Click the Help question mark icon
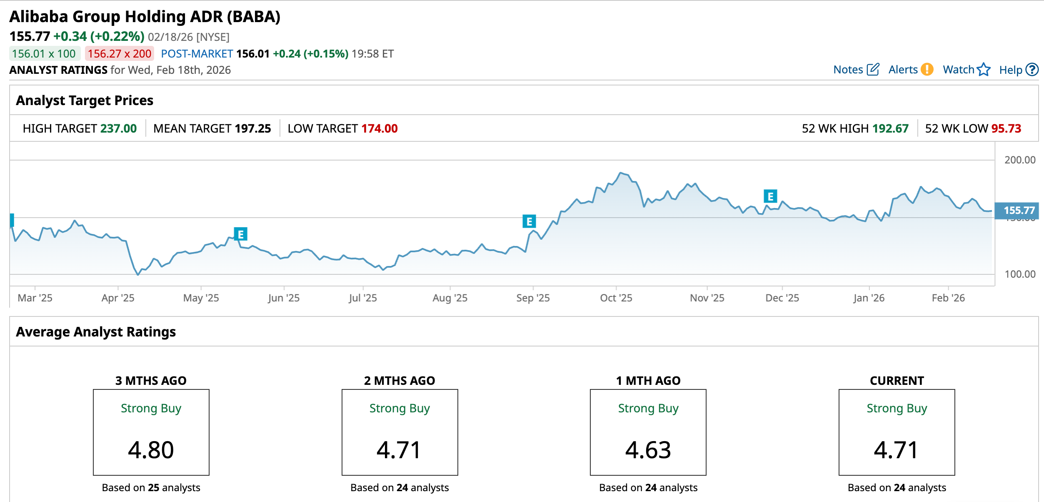This screenshot has width=1044, height=502. (x=1032, y=69)
